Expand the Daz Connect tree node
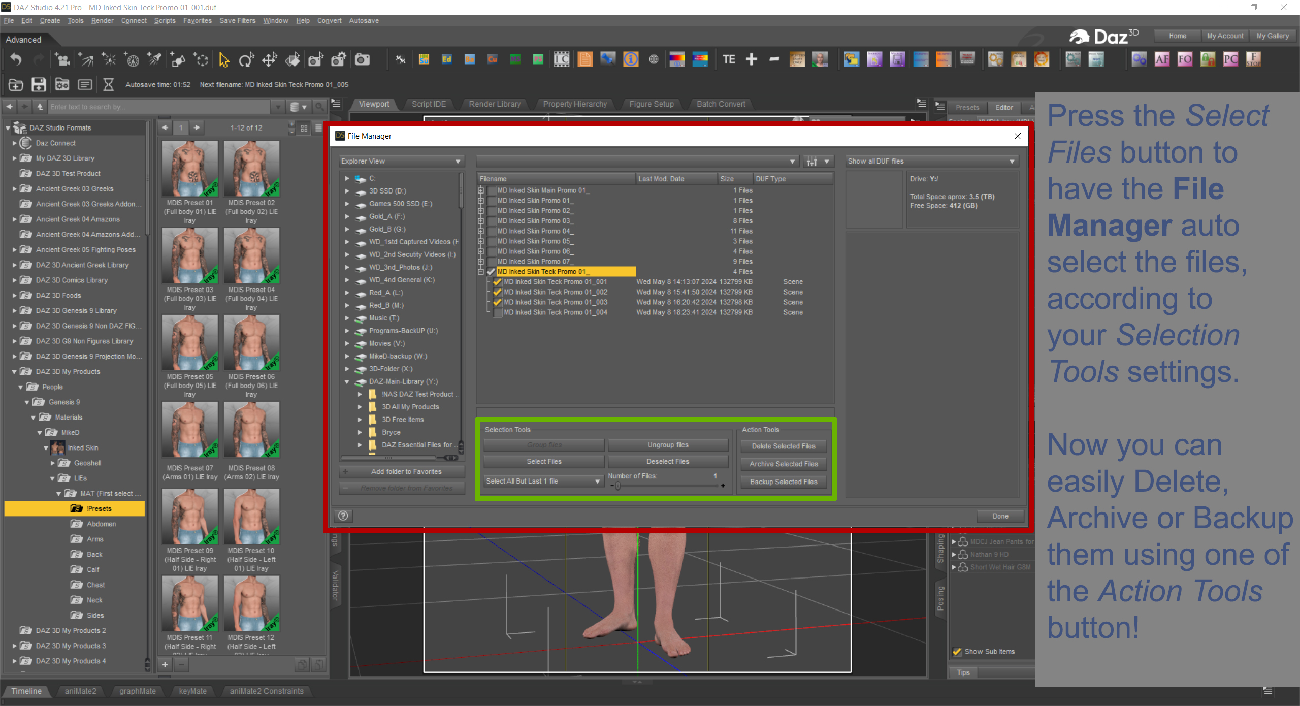This screenshot has width=1300, height=706. tap(14, 143)
